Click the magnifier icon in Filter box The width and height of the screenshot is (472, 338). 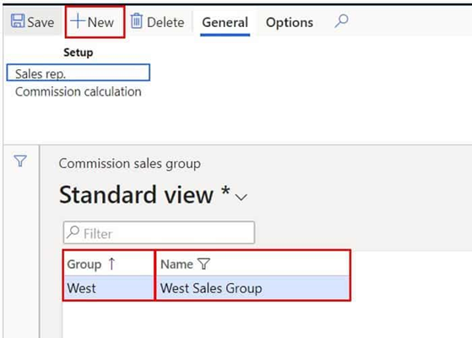point(73,232)
